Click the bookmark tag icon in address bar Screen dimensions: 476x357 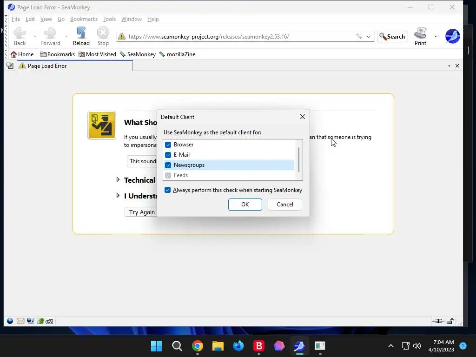(x=359, y=36)
